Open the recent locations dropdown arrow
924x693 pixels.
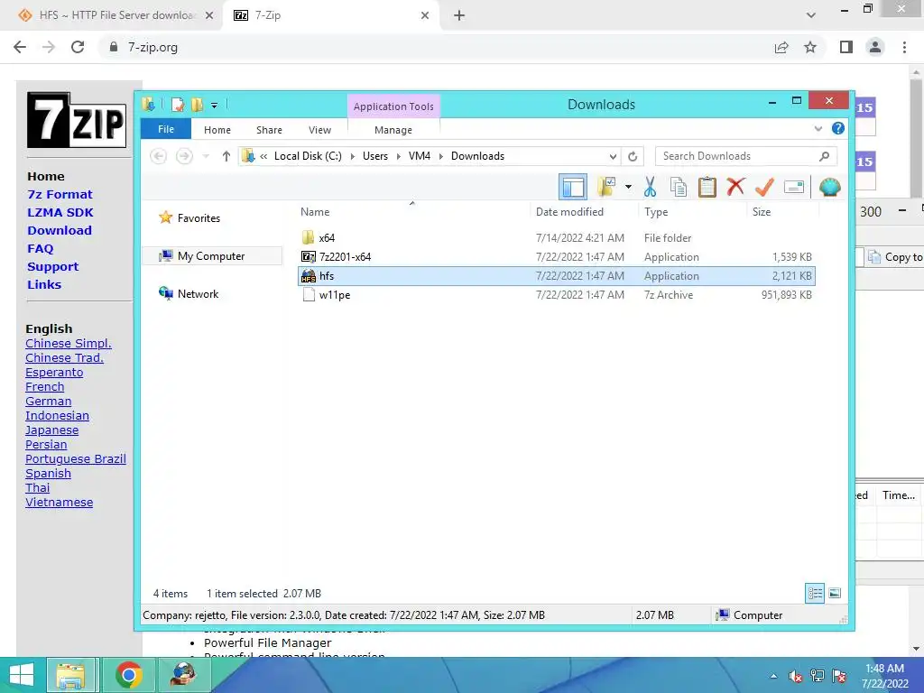click(206, 156)
